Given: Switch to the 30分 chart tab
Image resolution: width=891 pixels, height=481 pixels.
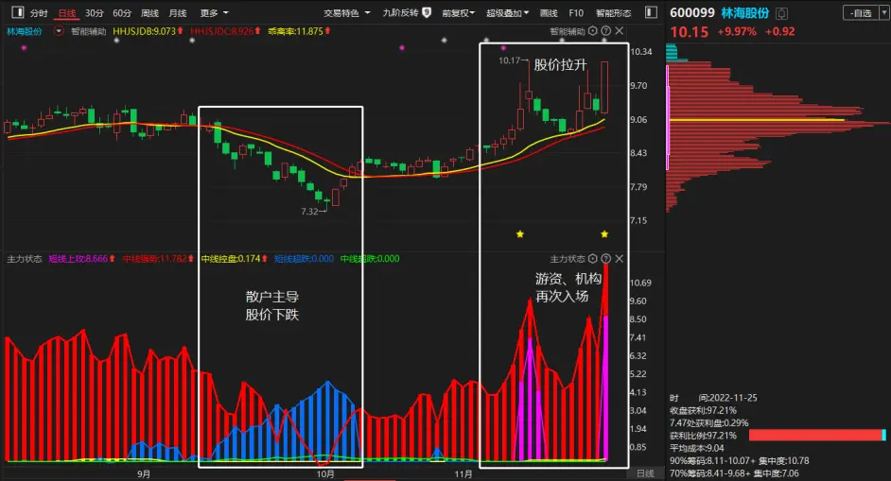Looking at the screenshot, I should pos(95,12).
